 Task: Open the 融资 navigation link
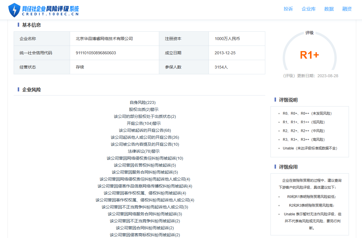coord(347,9)
